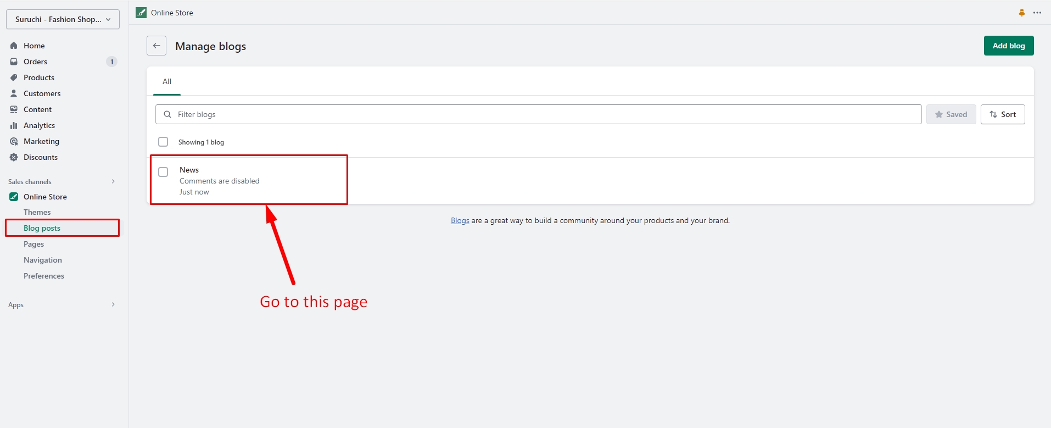
Task: Check the News blog checkbox
Action: tap(163, 172)
